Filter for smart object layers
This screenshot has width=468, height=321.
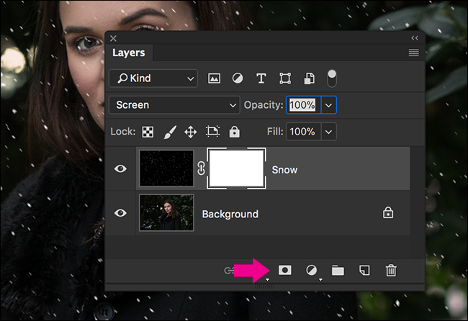(309, 78)
